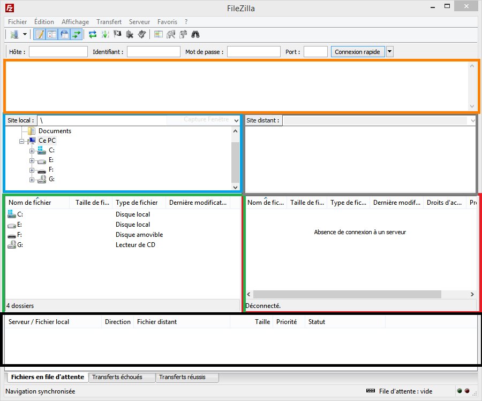Click the red activity indicator in the status bar
Screen dimensions: 482x401
coord(467,391)
